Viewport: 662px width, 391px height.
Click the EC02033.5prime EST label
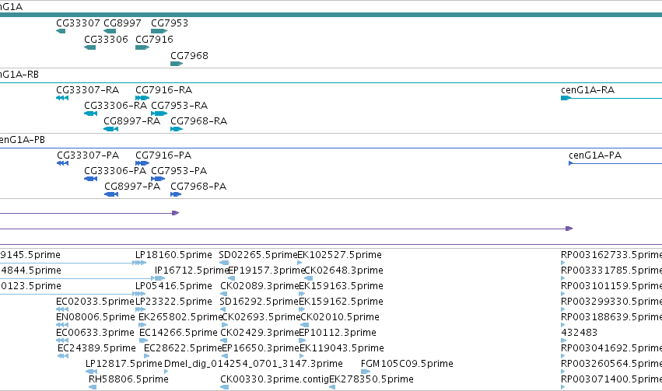[95, 302]
